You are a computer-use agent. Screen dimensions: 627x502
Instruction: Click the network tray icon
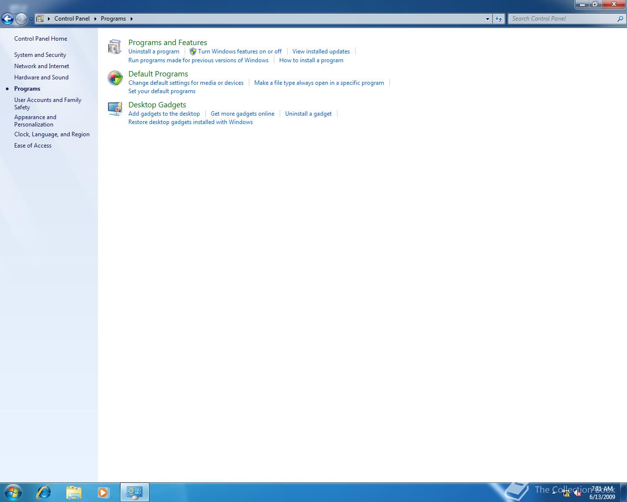(x=566, y=493)
